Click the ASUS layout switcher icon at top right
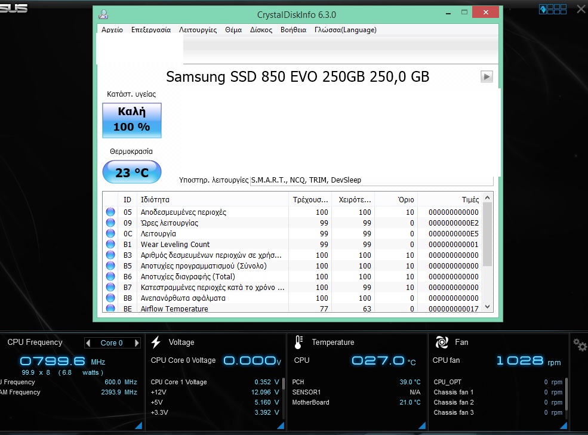Image resolution: width=588 pixels, height=435 pixels. [553, 9]
